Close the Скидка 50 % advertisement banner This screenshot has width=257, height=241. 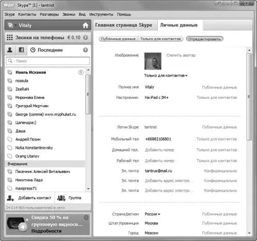86,218
